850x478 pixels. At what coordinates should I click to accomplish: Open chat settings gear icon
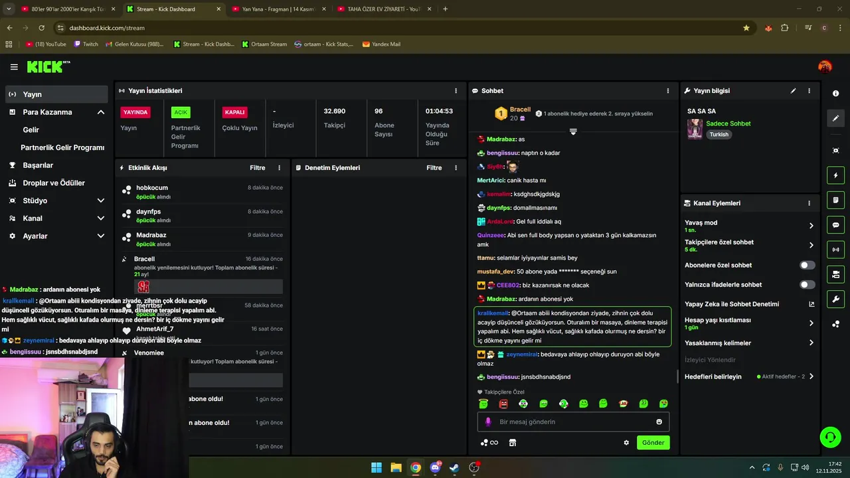pyautogui.click(x=626, y=443)
